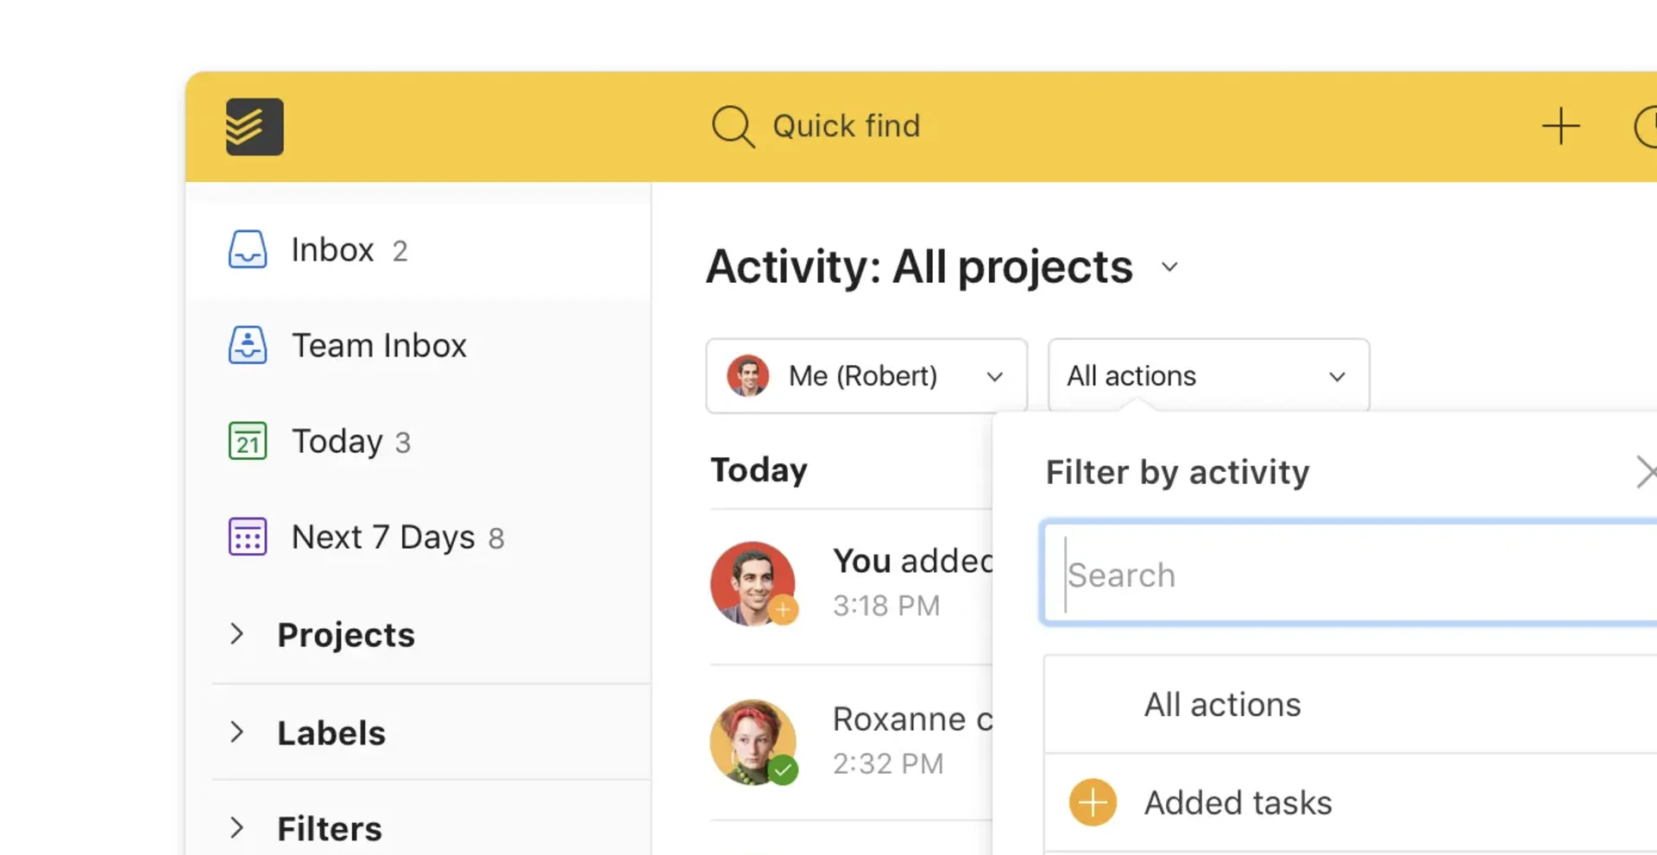This screenshot has height=855, width=1657.
Task: Click the orange Added tasks plus icon
Action: pyautogui.click(x=1092, y=802)
